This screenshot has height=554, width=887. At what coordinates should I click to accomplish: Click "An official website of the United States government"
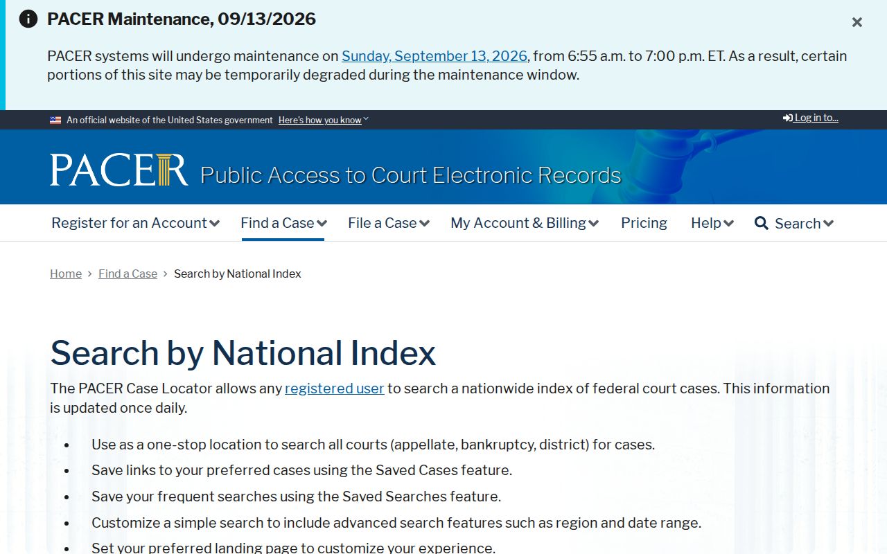point(170,120)
